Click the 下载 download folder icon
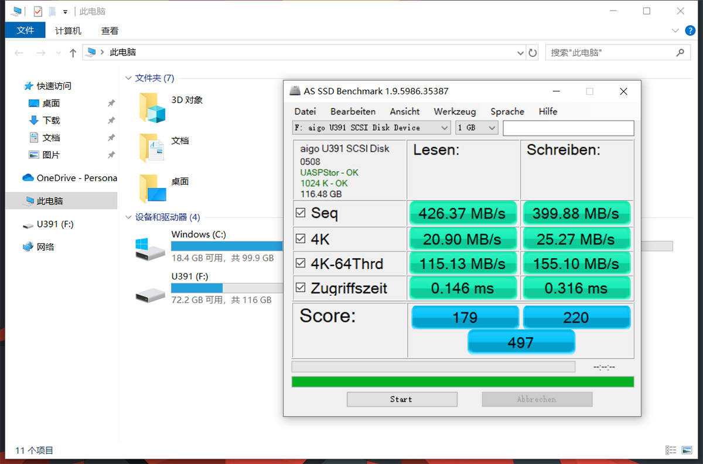This screenshot has width=703, height=464. point(34,120)
